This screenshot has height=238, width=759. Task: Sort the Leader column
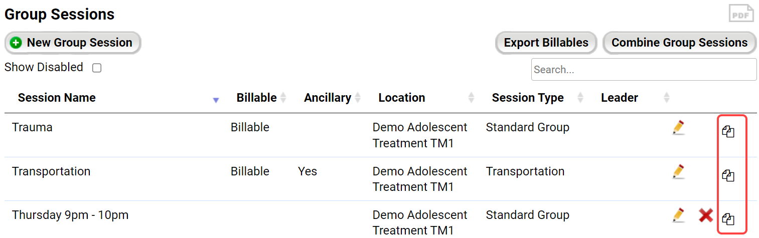click(x=666, y=98)
